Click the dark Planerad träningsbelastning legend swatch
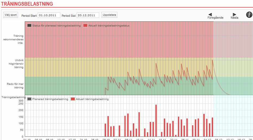The image size is (253, 140). (x=29, y=99)
